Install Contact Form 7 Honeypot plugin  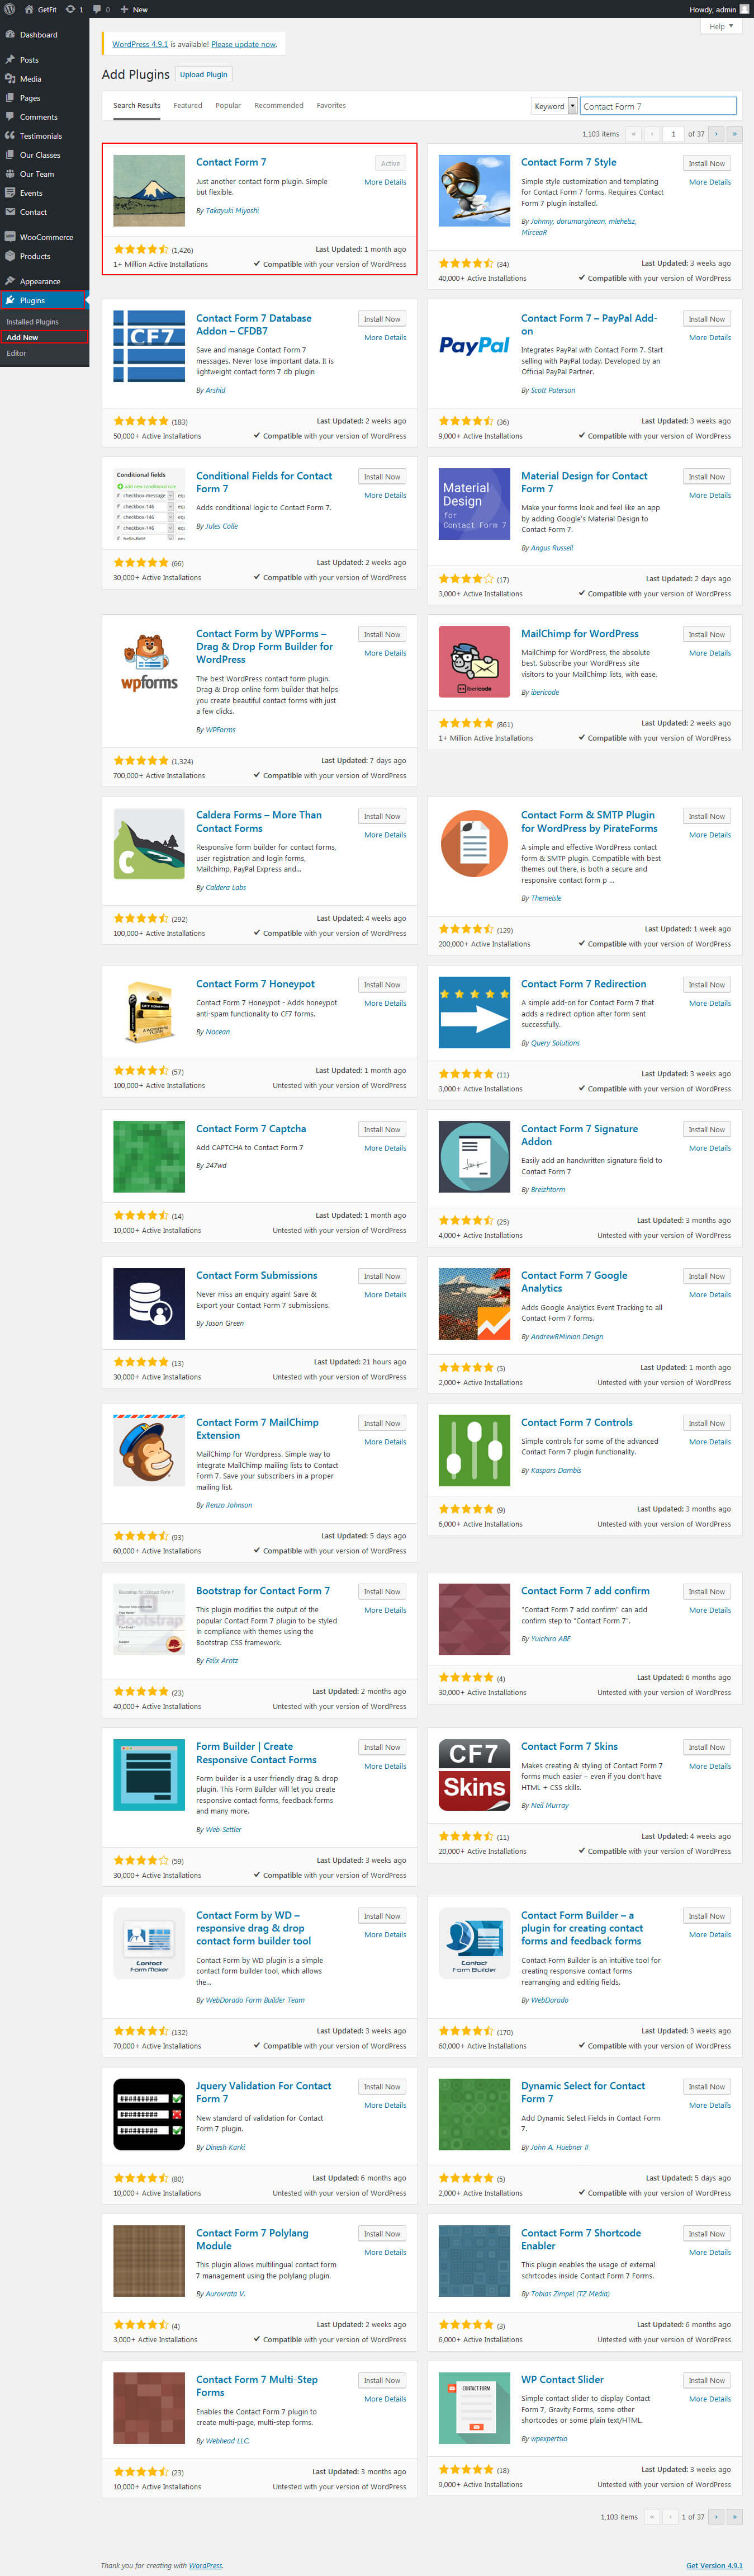[382, 985]
